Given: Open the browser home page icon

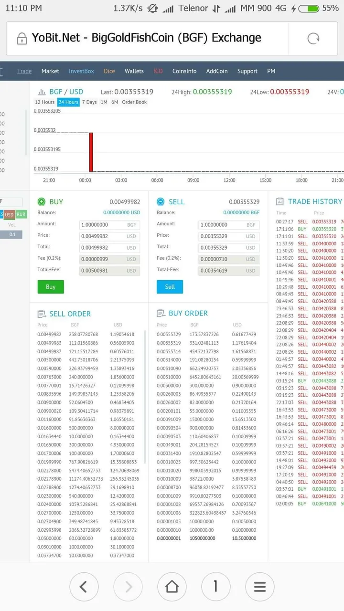Looking at the screenshot, I should click(x=172, y=586).
